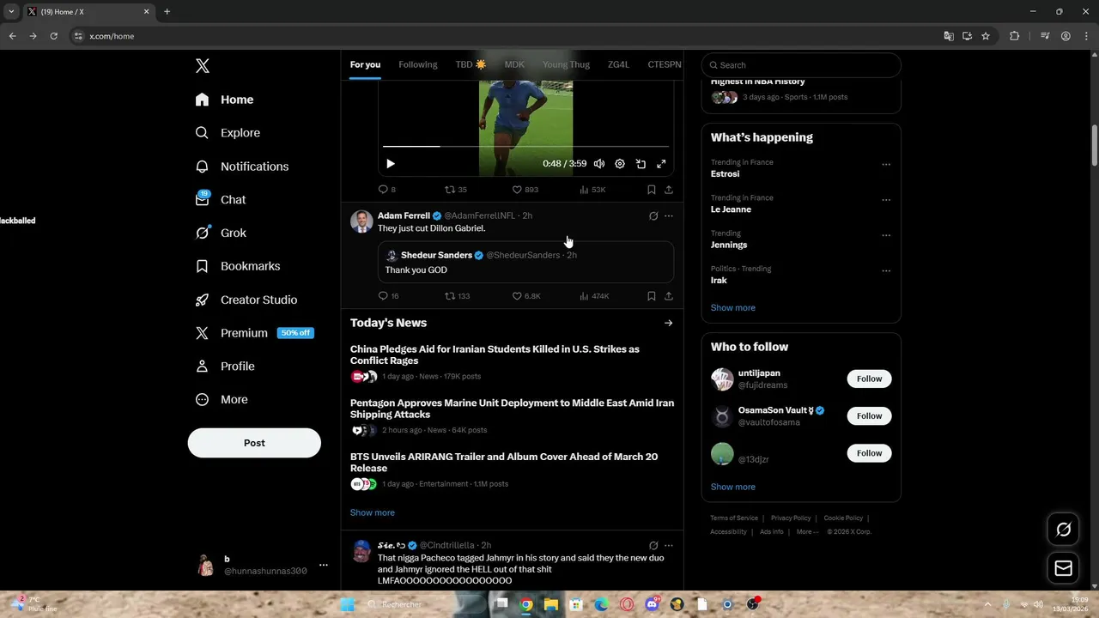Follow untiljapan
Image resolution: width=1099 pixels, height=618 pixels.
(869, 379)
